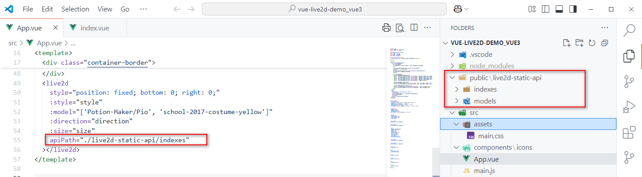Screen dimensions: 642x177
Task: Open the Extensions view icon
Action: 628,133
